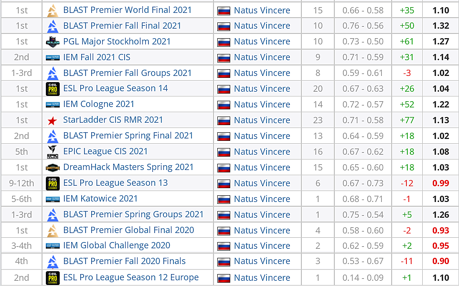Click the +77 differential in the StarLadder row
Image resolution: width=459 pixels, height=286 pixels.
point(406,120)
